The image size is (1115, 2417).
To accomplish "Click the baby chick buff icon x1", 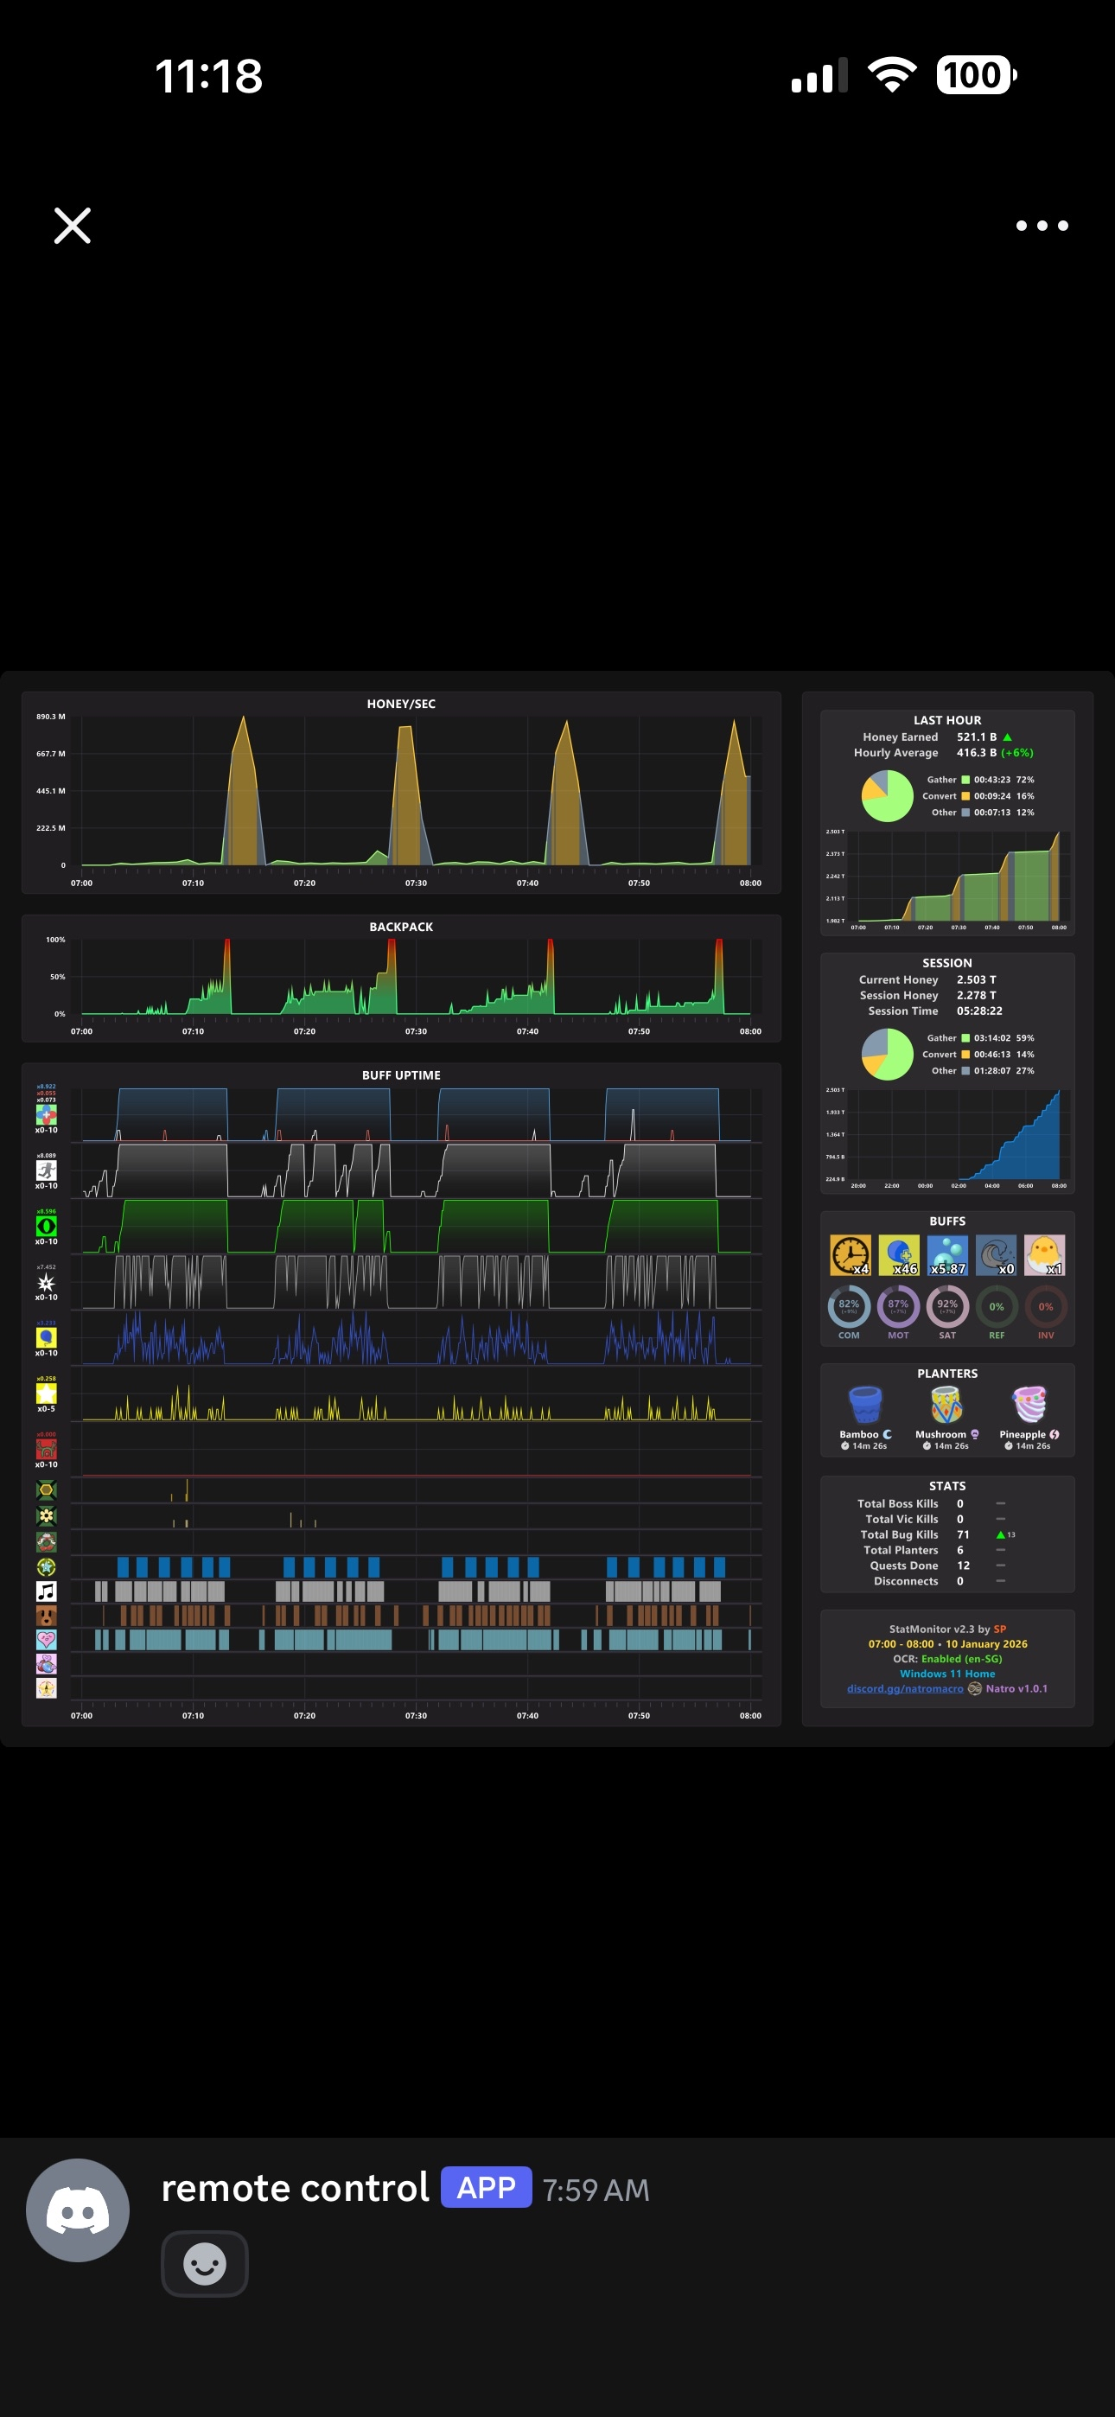I will (1045, 1254).
